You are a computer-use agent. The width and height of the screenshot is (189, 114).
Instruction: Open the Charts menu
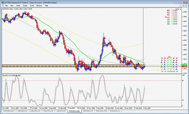point(25,5)
